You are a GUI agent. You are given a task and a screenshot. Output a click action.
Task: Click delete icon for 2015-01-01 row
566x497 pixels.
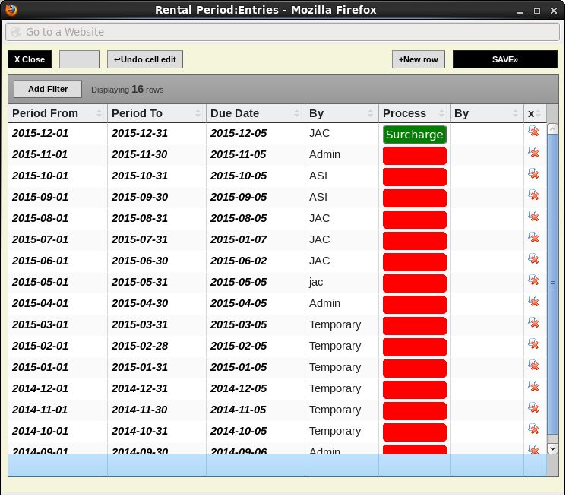[533, 366]
